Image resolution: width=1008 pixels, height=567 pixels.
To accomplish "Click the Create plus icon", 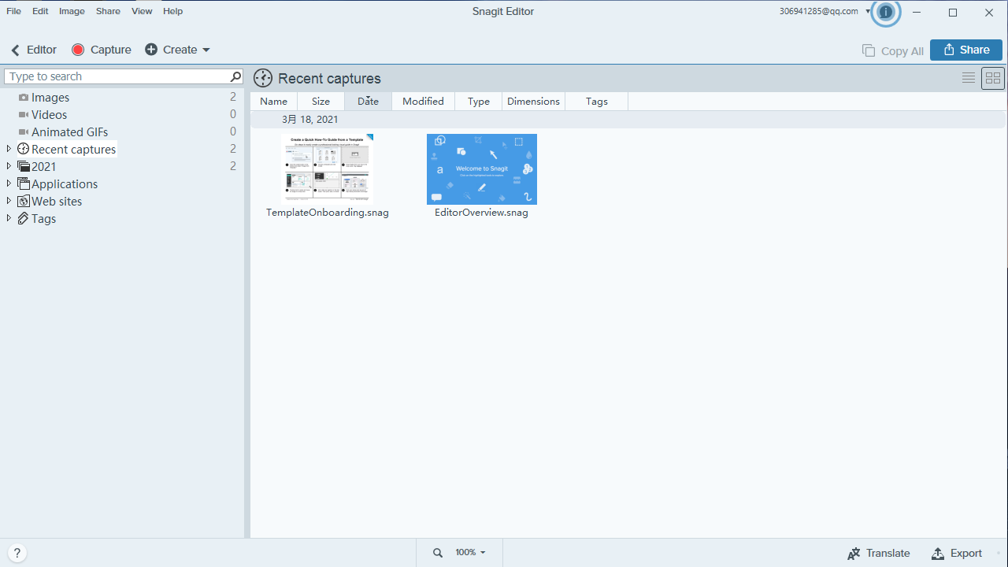I will (x=151, y=50).
